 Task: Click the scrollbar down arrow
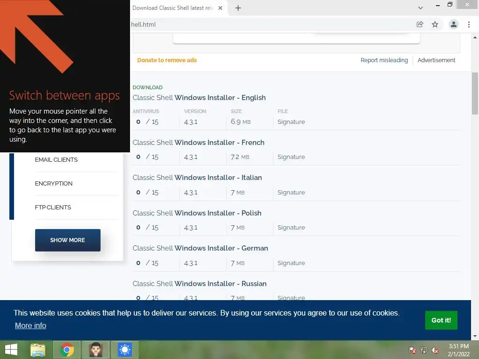point(475,336)
